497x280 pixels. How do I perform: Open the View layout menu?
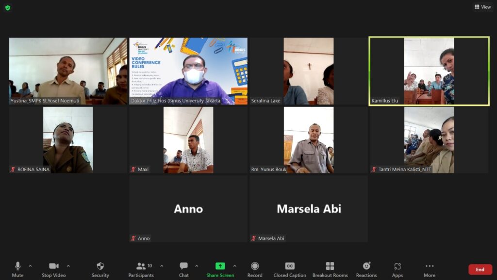click(482, 7)
